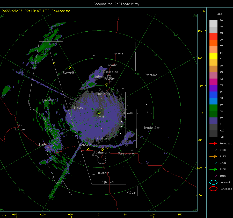Click the white asterisk marker above Limestone

(x=49, y=98)
